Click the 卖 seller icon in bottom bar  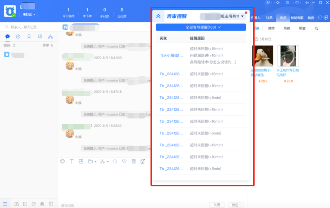(x=42, y=204)
